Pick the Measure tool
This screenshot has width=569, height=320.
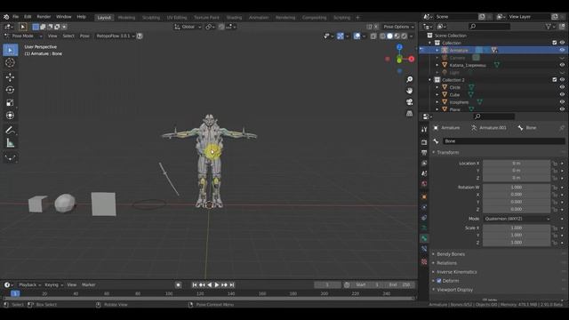(x=10, y=143)
